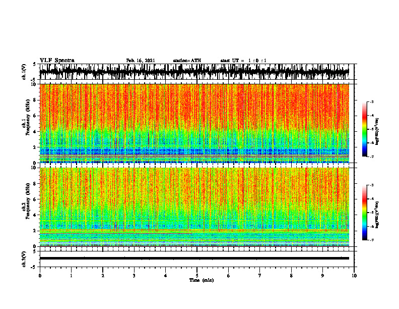
Task: Click time axis tick label "7"
Action: 260,276
